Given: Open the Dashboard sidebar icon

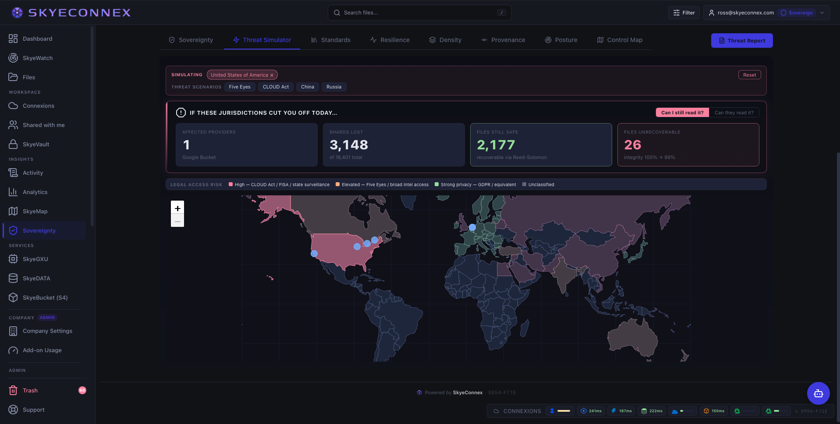Looking at the screenshot, I should pyautogui.click(x=13, y=39).
